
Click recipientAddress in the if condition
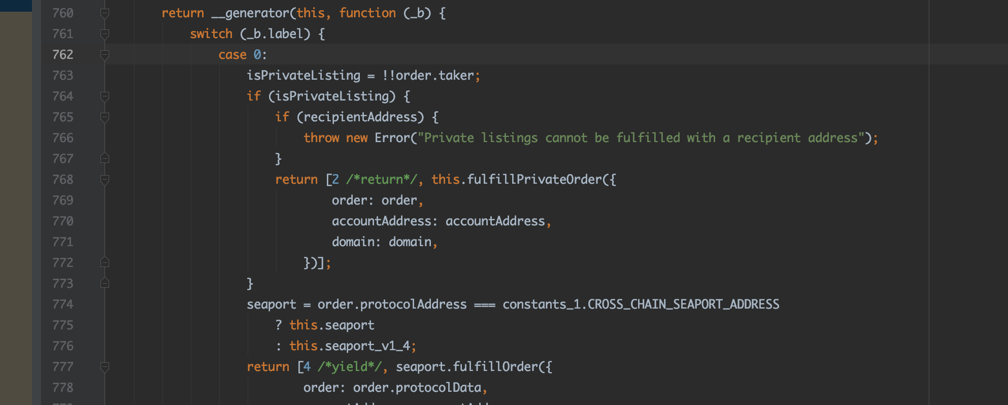360,117
